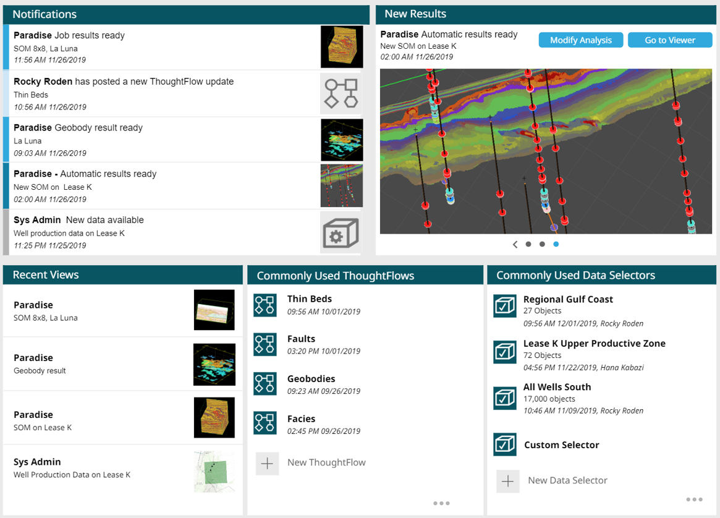This screenshot has width=720, height=518.
Task: Select the first carousel page dot
Action: click(x=528, y=244)
